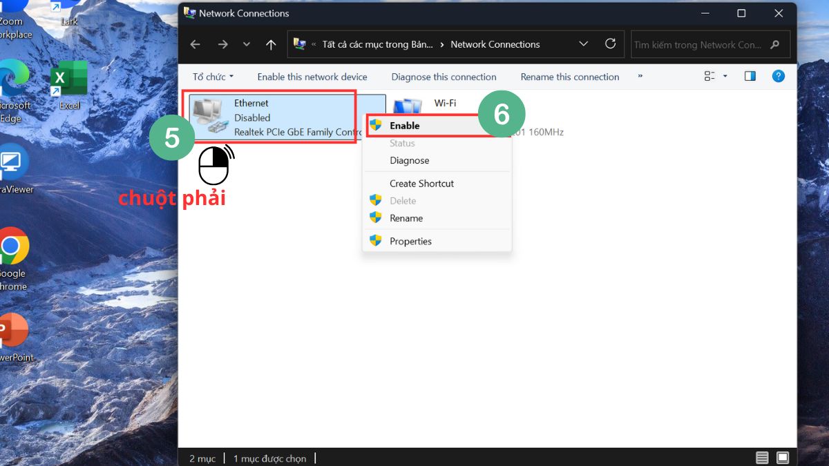Open the UltraViewer desktop shortcut
829x466 pixels.
coord(14,169)
